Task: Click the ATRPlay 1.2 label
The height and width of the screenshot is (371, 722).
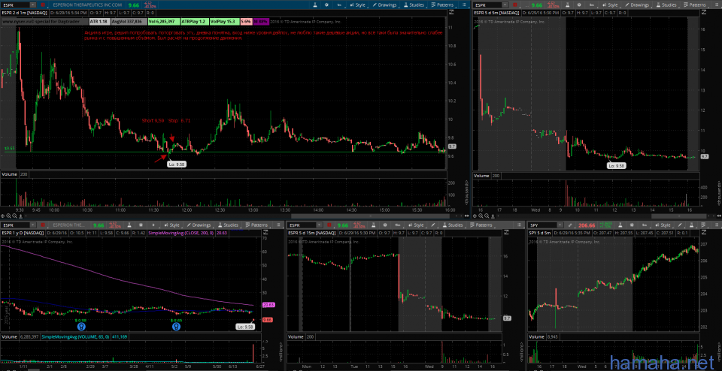Action: [195, 22]
